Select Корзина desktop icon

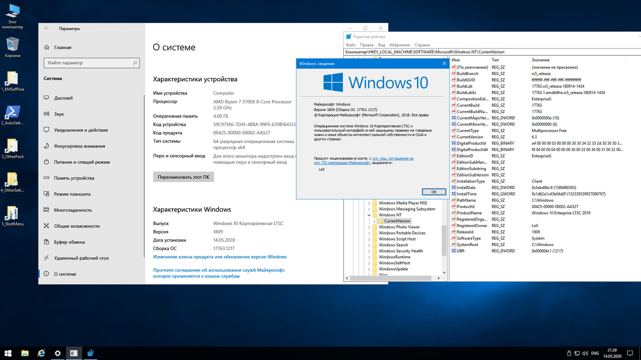coord(13,47)
